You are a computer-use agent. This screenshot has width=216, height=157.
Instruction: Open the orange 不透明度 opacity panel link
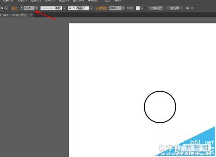[x=101, y=8]
